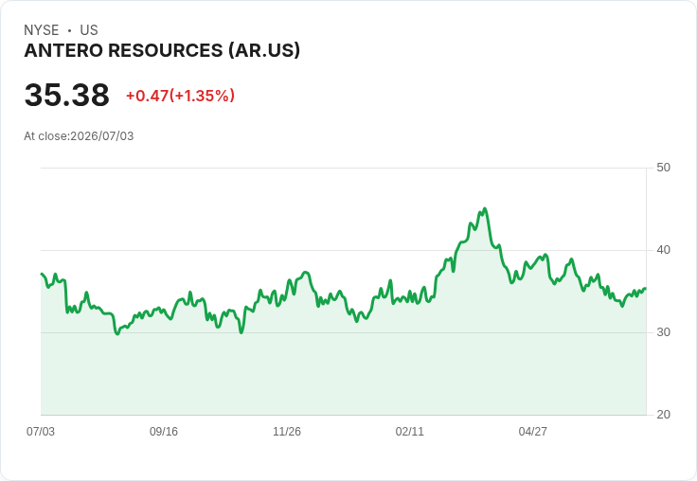Click the 04/27 date label on axis

click(x=532, y=431)
